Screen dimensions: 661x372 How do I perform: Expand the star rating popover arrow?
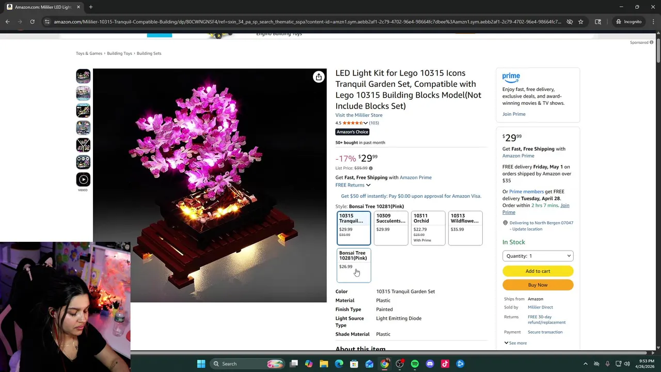pos(366,123)
